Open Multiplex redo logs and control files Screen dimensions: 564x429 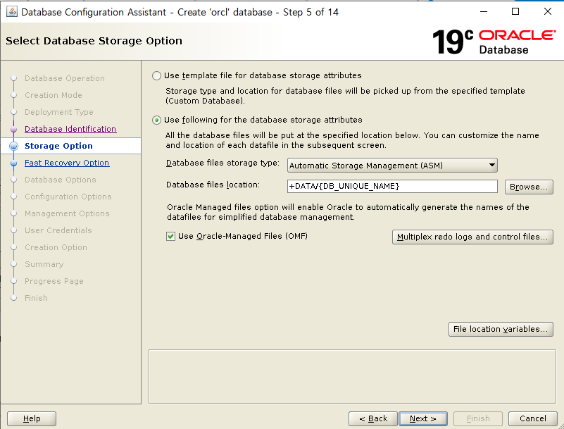coord(472,237)
